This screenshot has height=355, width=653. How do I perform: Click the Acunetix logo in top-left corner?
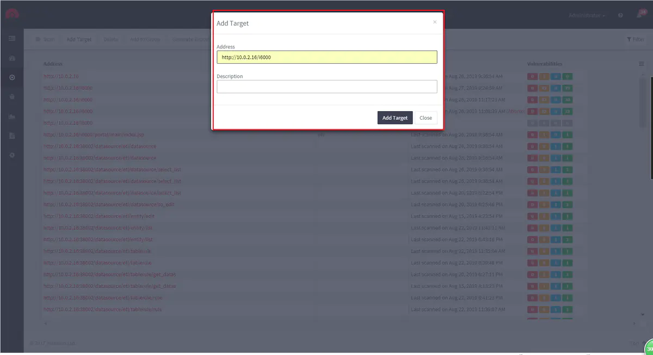(12, 14)
